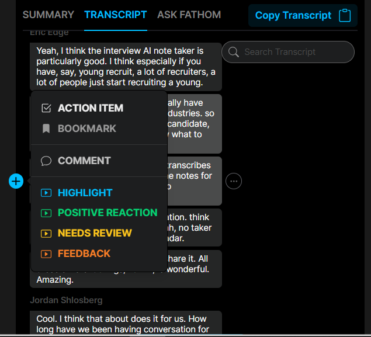Click the yellow Needs Review icon
371x337 pixels.
46,233
